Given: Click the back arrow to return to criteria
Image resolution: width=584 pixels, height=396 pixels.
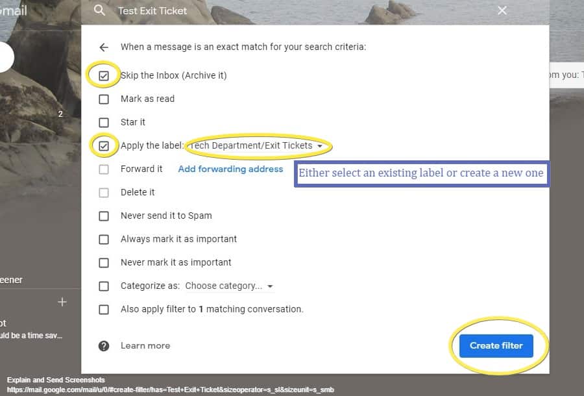Looking at the screenshot, I should tap(104, 47).
